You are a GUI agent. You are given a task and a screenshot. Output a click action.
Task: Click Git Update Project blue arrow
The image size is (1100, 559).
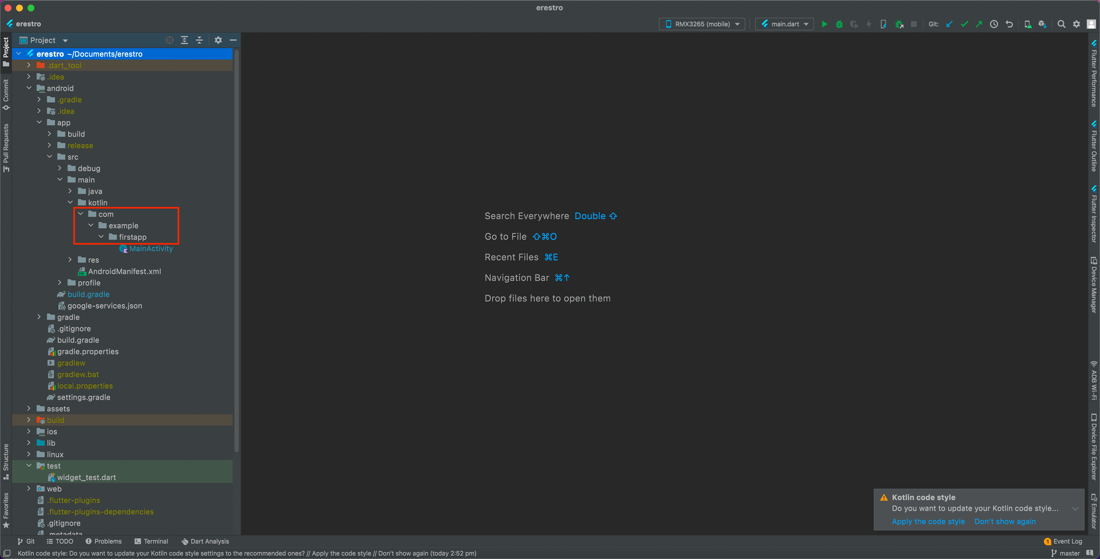949,24
